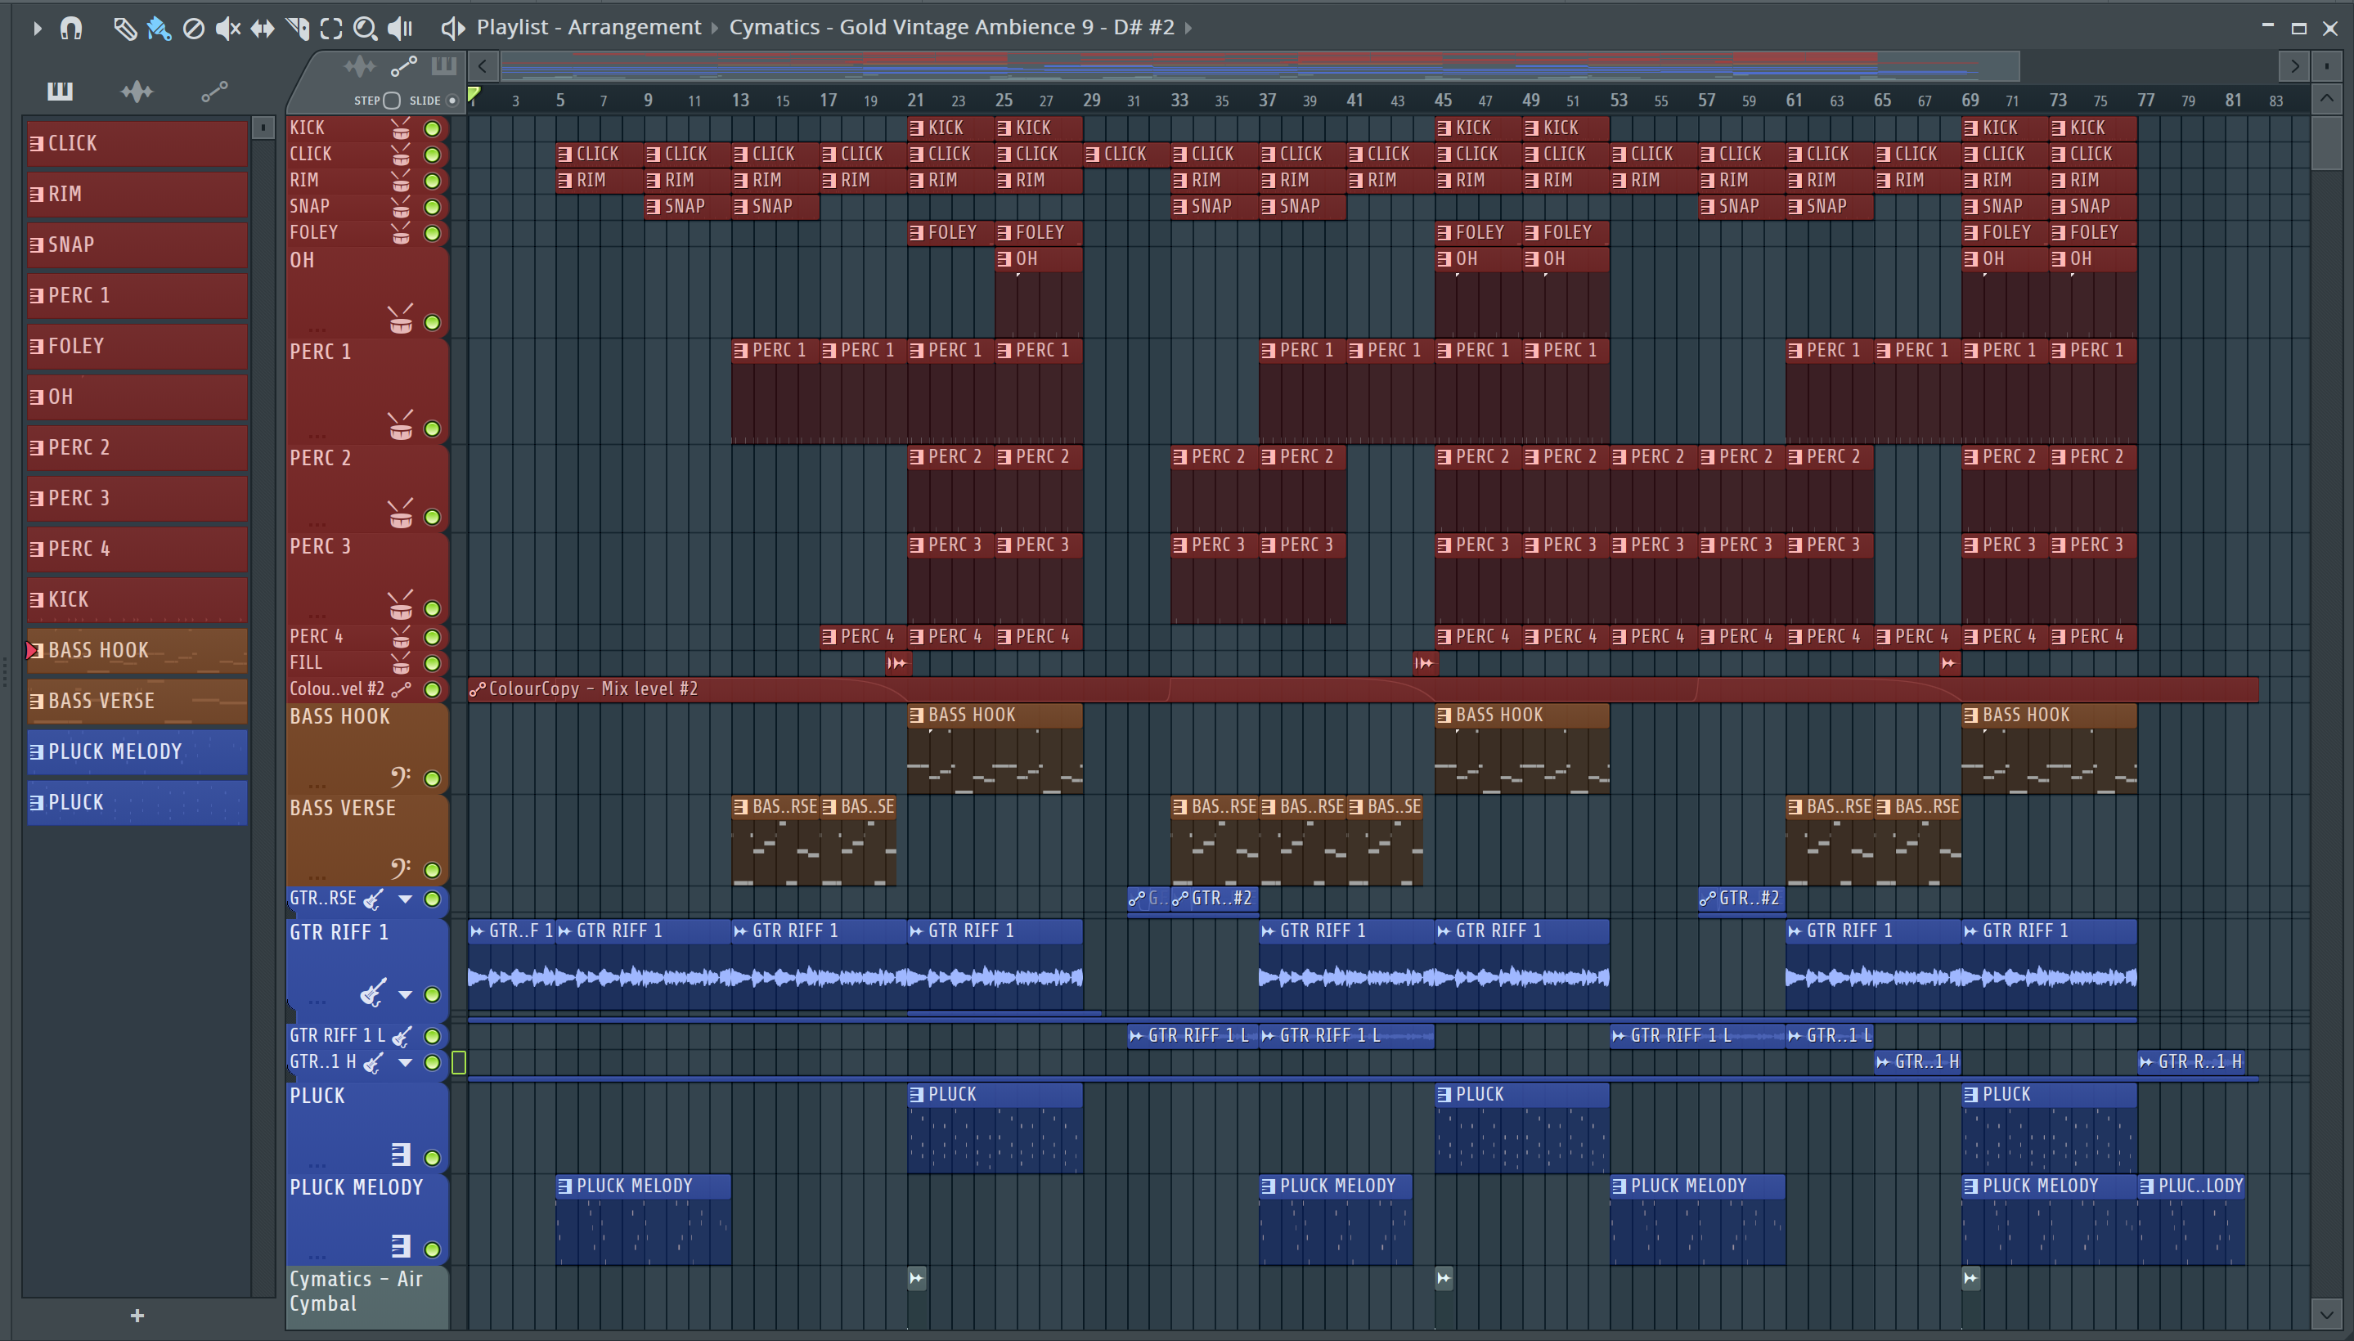Expand the GTR RIFF 1 track group arrow
The image size is (2354, 1341).
tap(406, 994)
